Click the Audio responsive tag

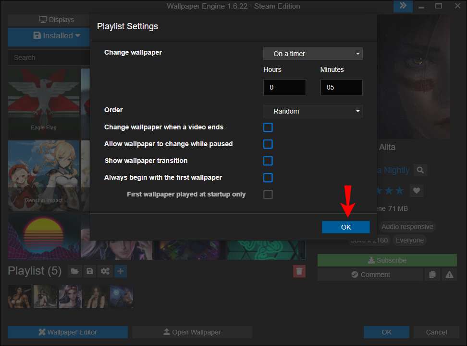[x=407, y=227]
